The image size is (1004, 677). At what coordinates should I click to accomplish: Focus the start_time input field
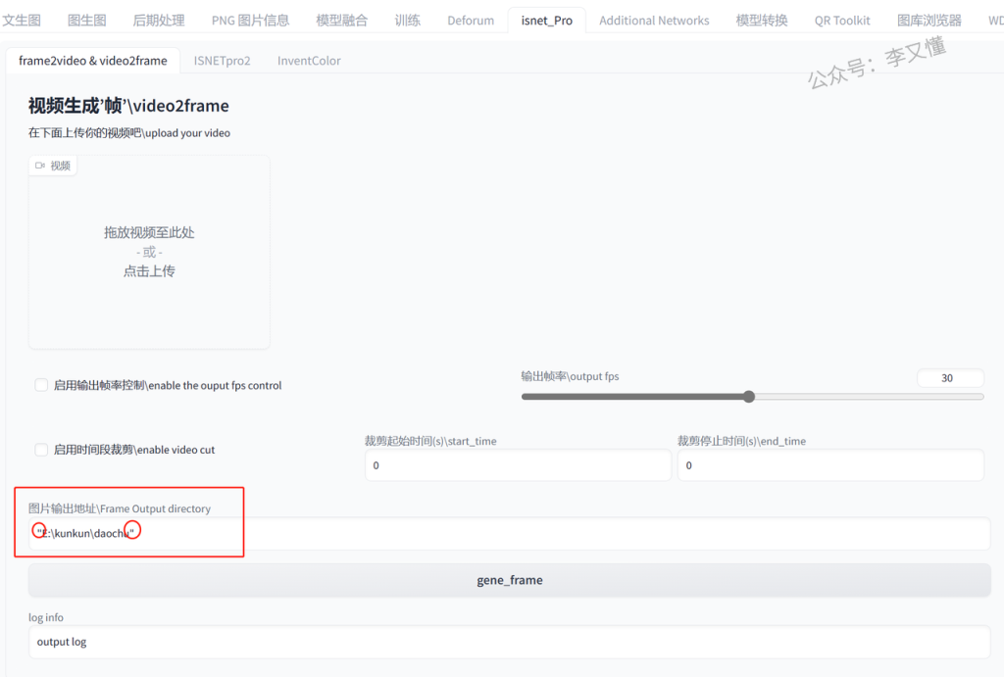click(518, 466)
